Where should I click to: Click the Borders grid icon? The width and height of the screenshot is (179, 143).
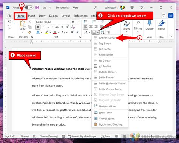click(94, 33)
